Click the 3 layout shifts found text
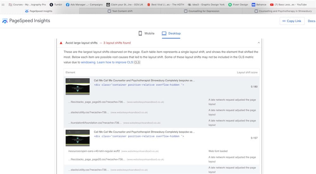Screen dimensions: 316x174 117,43
